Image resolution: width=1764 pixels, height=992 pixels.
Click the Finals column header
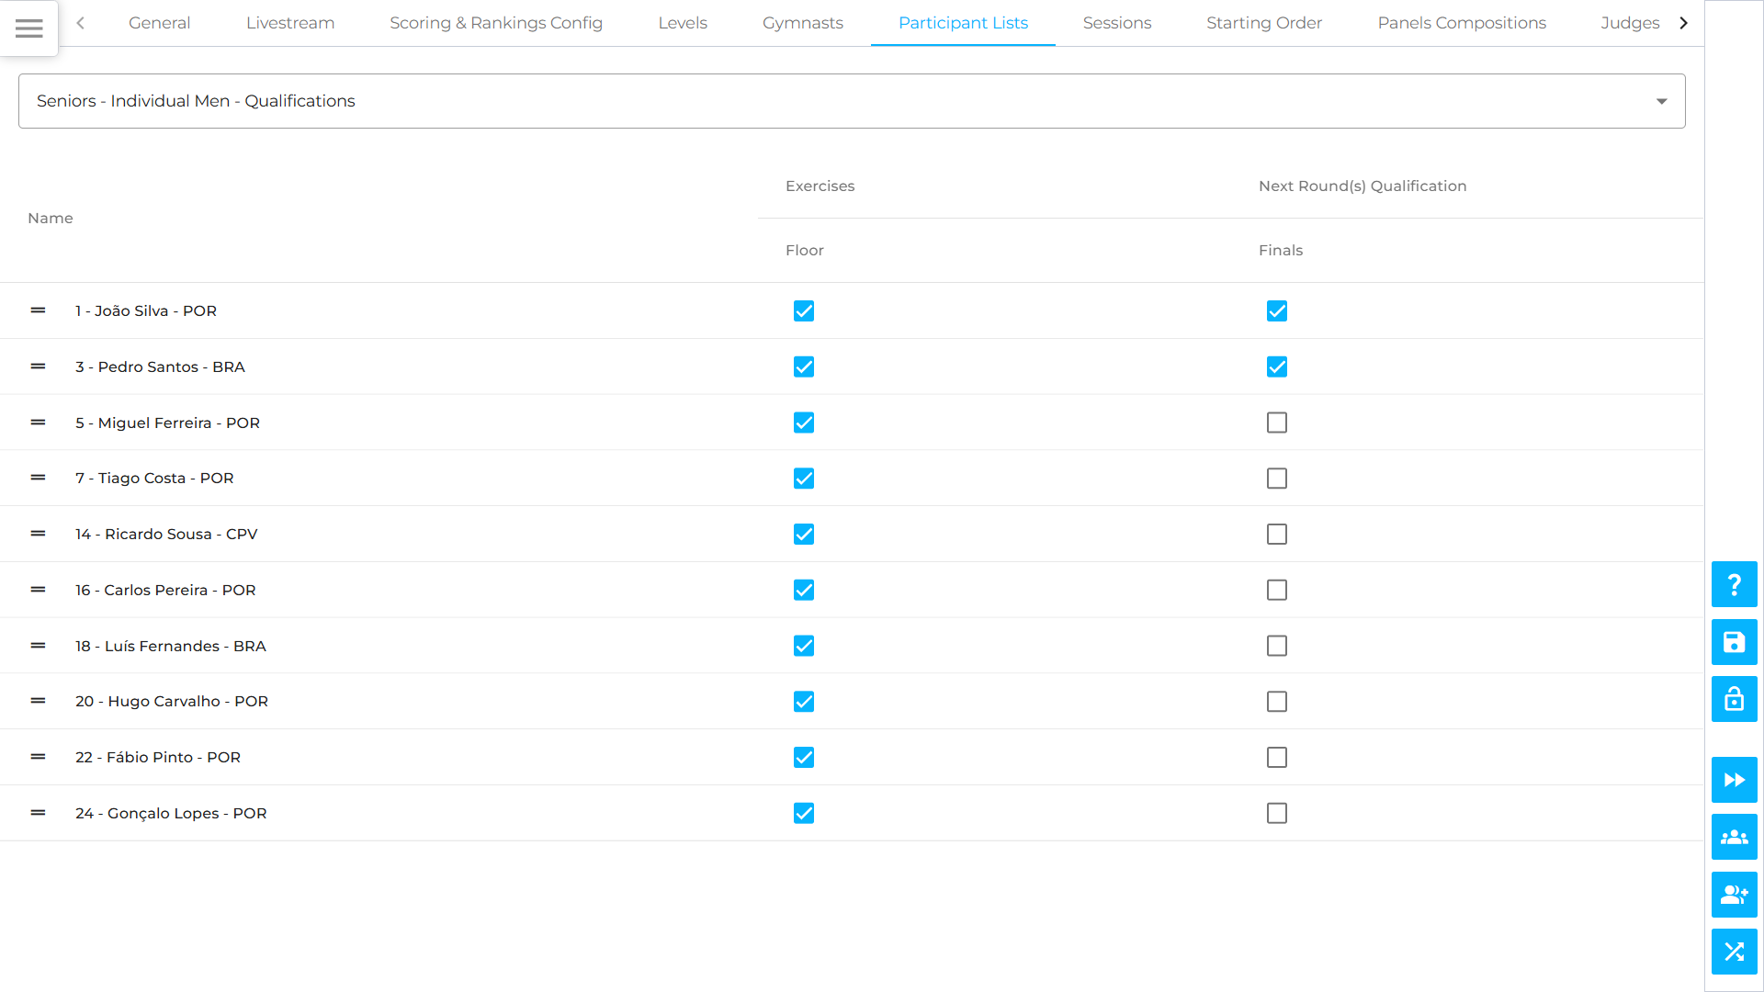click(x=1281, y=250)
